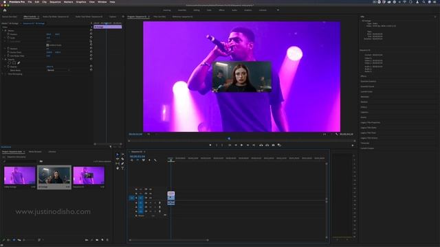Switch to Audio Clip Mixer tab
This screenshot has width=440, height=247.
click(x=56, y=16)
